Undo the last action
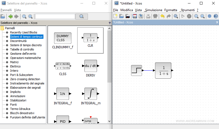This screenshot has height=129, width=219. pyautogui.click(x=163, y=16)
